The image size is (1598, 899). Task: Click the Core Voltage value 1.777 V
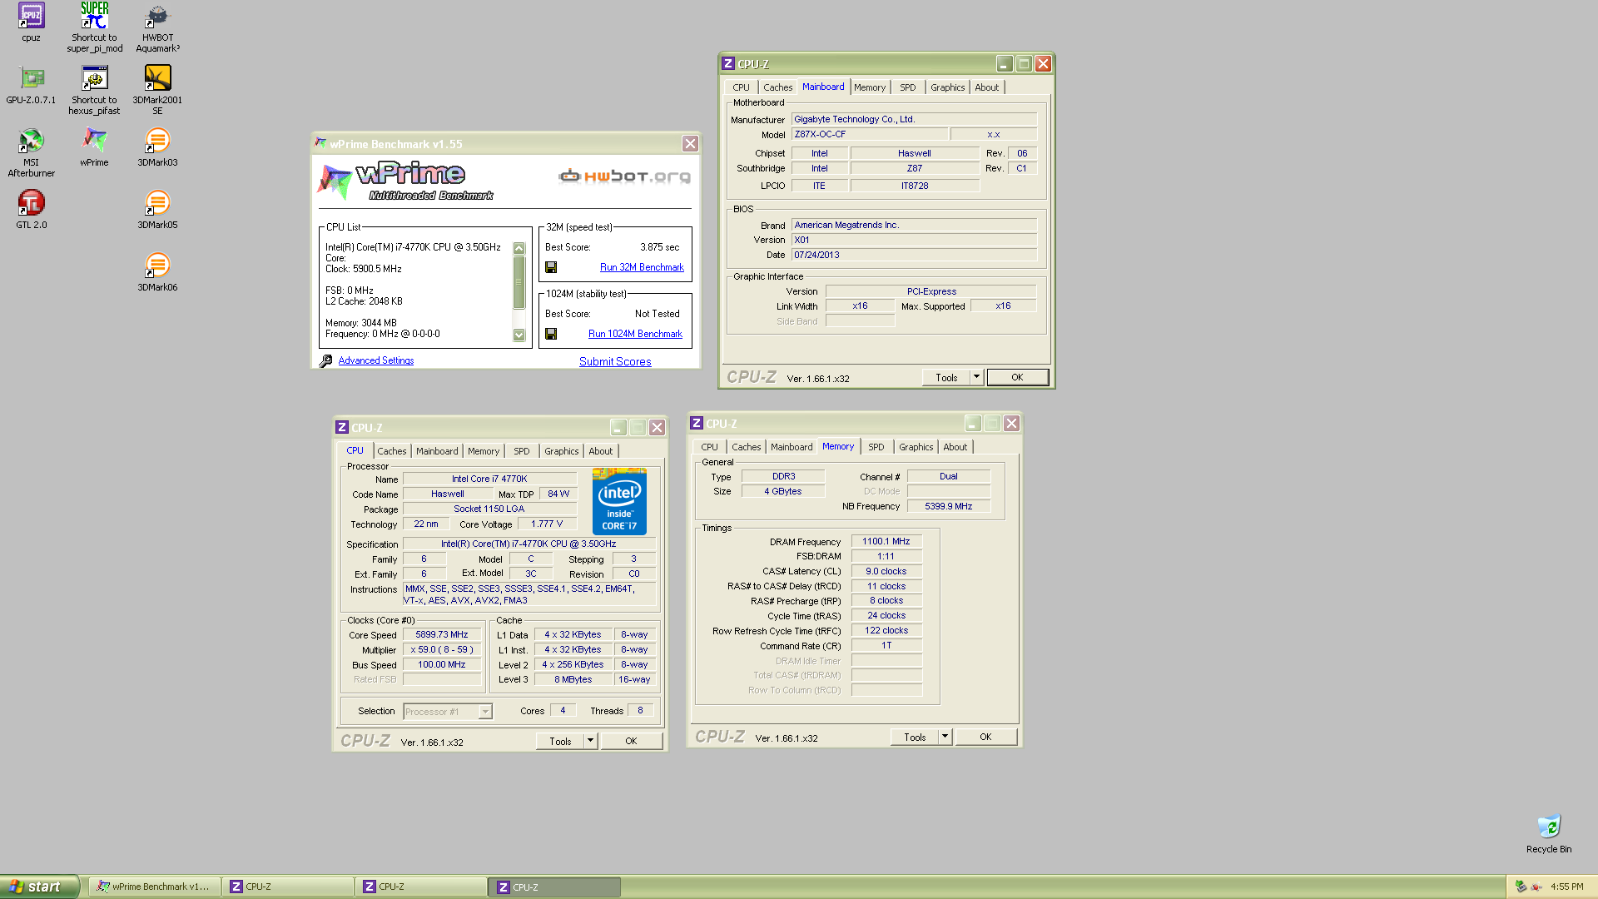547,524
